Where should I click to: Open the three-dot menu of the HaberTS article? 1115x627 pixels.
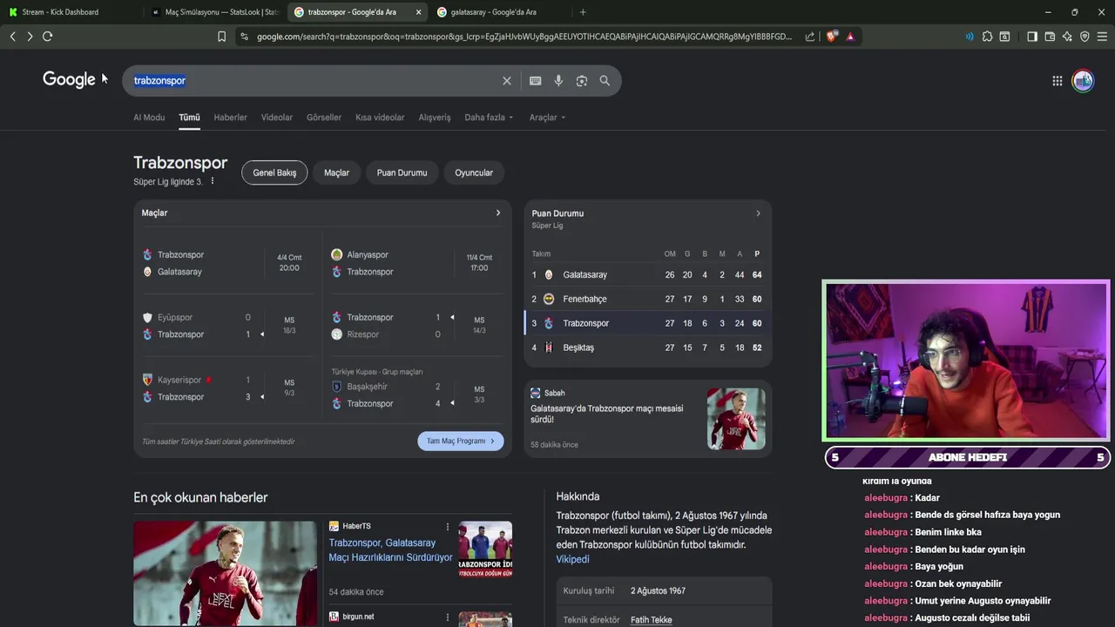[x=448, y=527]
